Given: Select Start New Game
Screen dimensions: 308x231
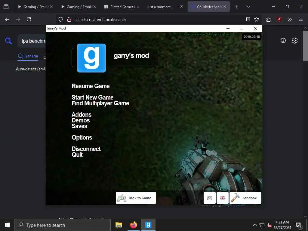Looking at the screenshot, I should point(93,97).
